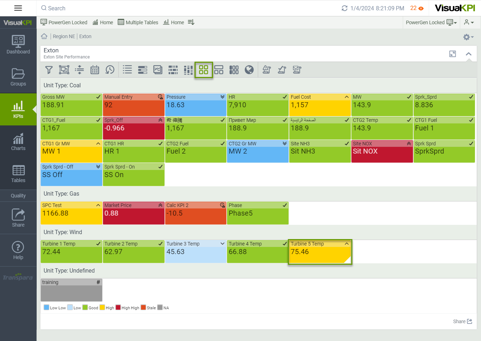Select the geo map globe view

(x=249, y=70)
